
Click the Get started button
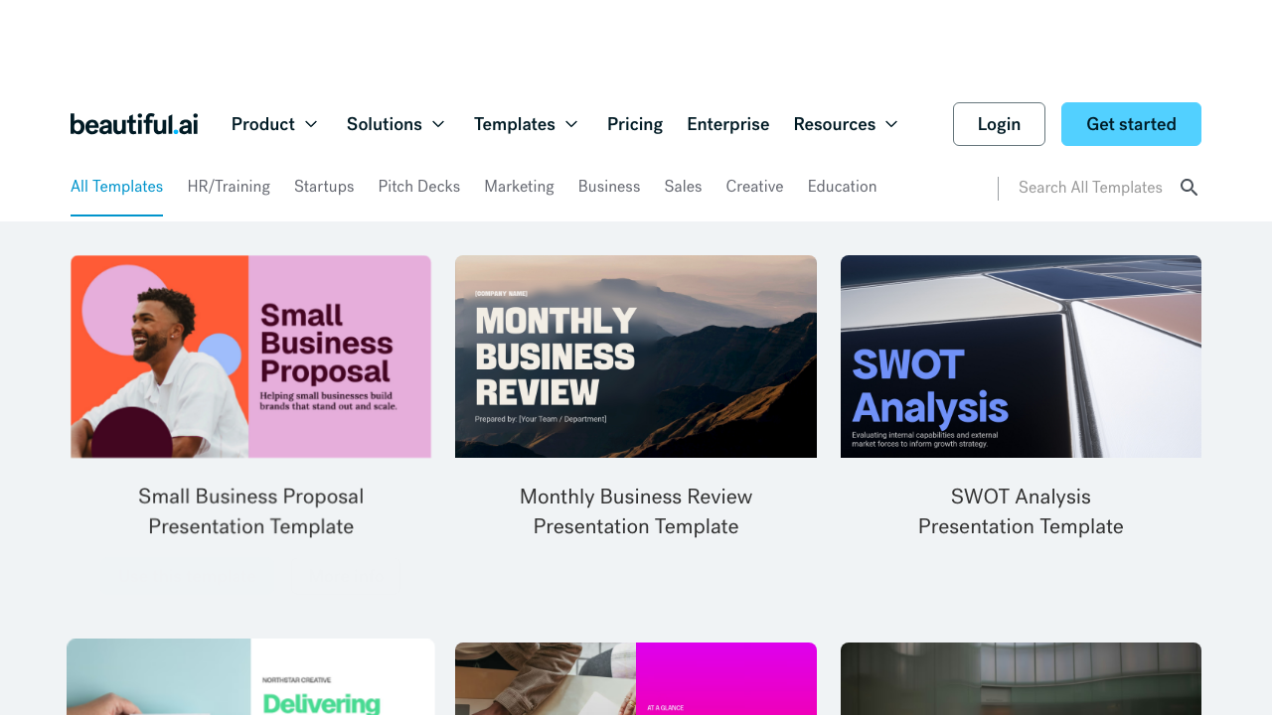pyautogui.click(x=1131, y=124)
